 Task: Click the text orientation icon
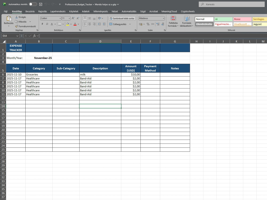pyautogui.click(x=100, y=18)
